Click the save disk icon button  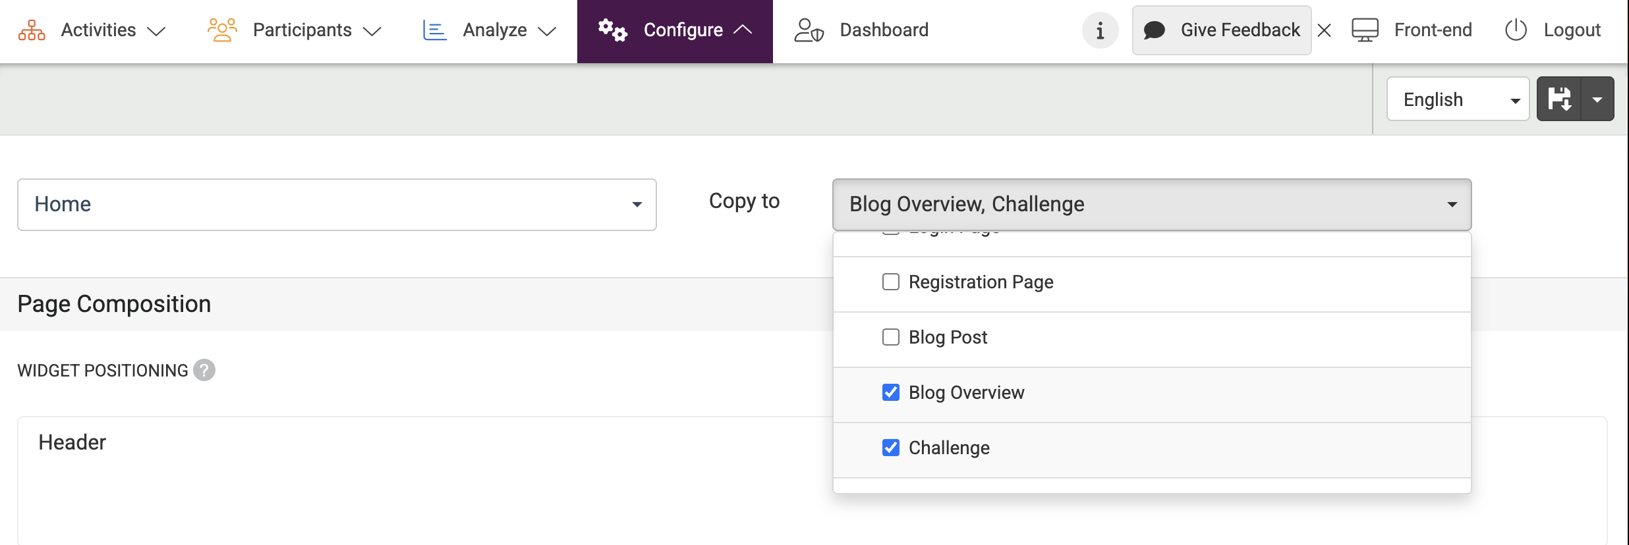1559,99
